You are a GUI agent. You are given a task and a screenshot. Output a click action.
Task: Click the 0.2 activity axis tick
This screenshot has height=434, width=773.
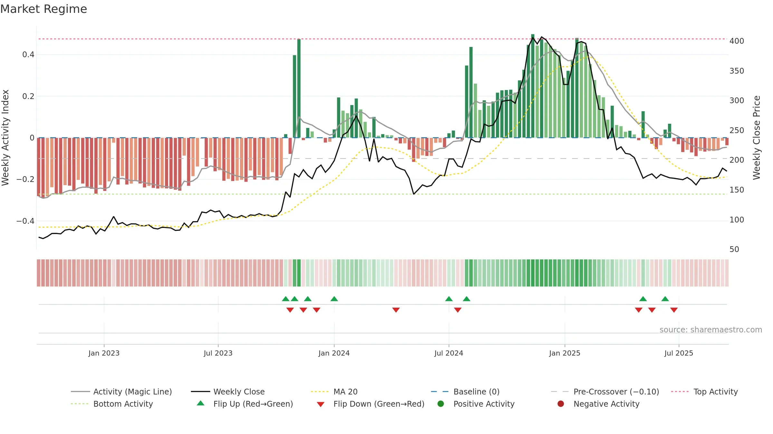tap(28, 96)
